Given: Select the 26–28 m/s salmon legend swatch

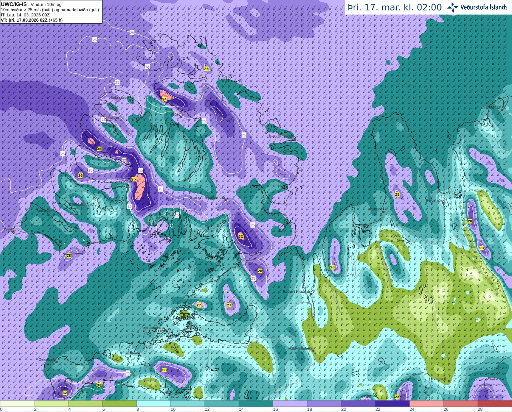Looking at the screenshot, I should [x=461, y=403].
